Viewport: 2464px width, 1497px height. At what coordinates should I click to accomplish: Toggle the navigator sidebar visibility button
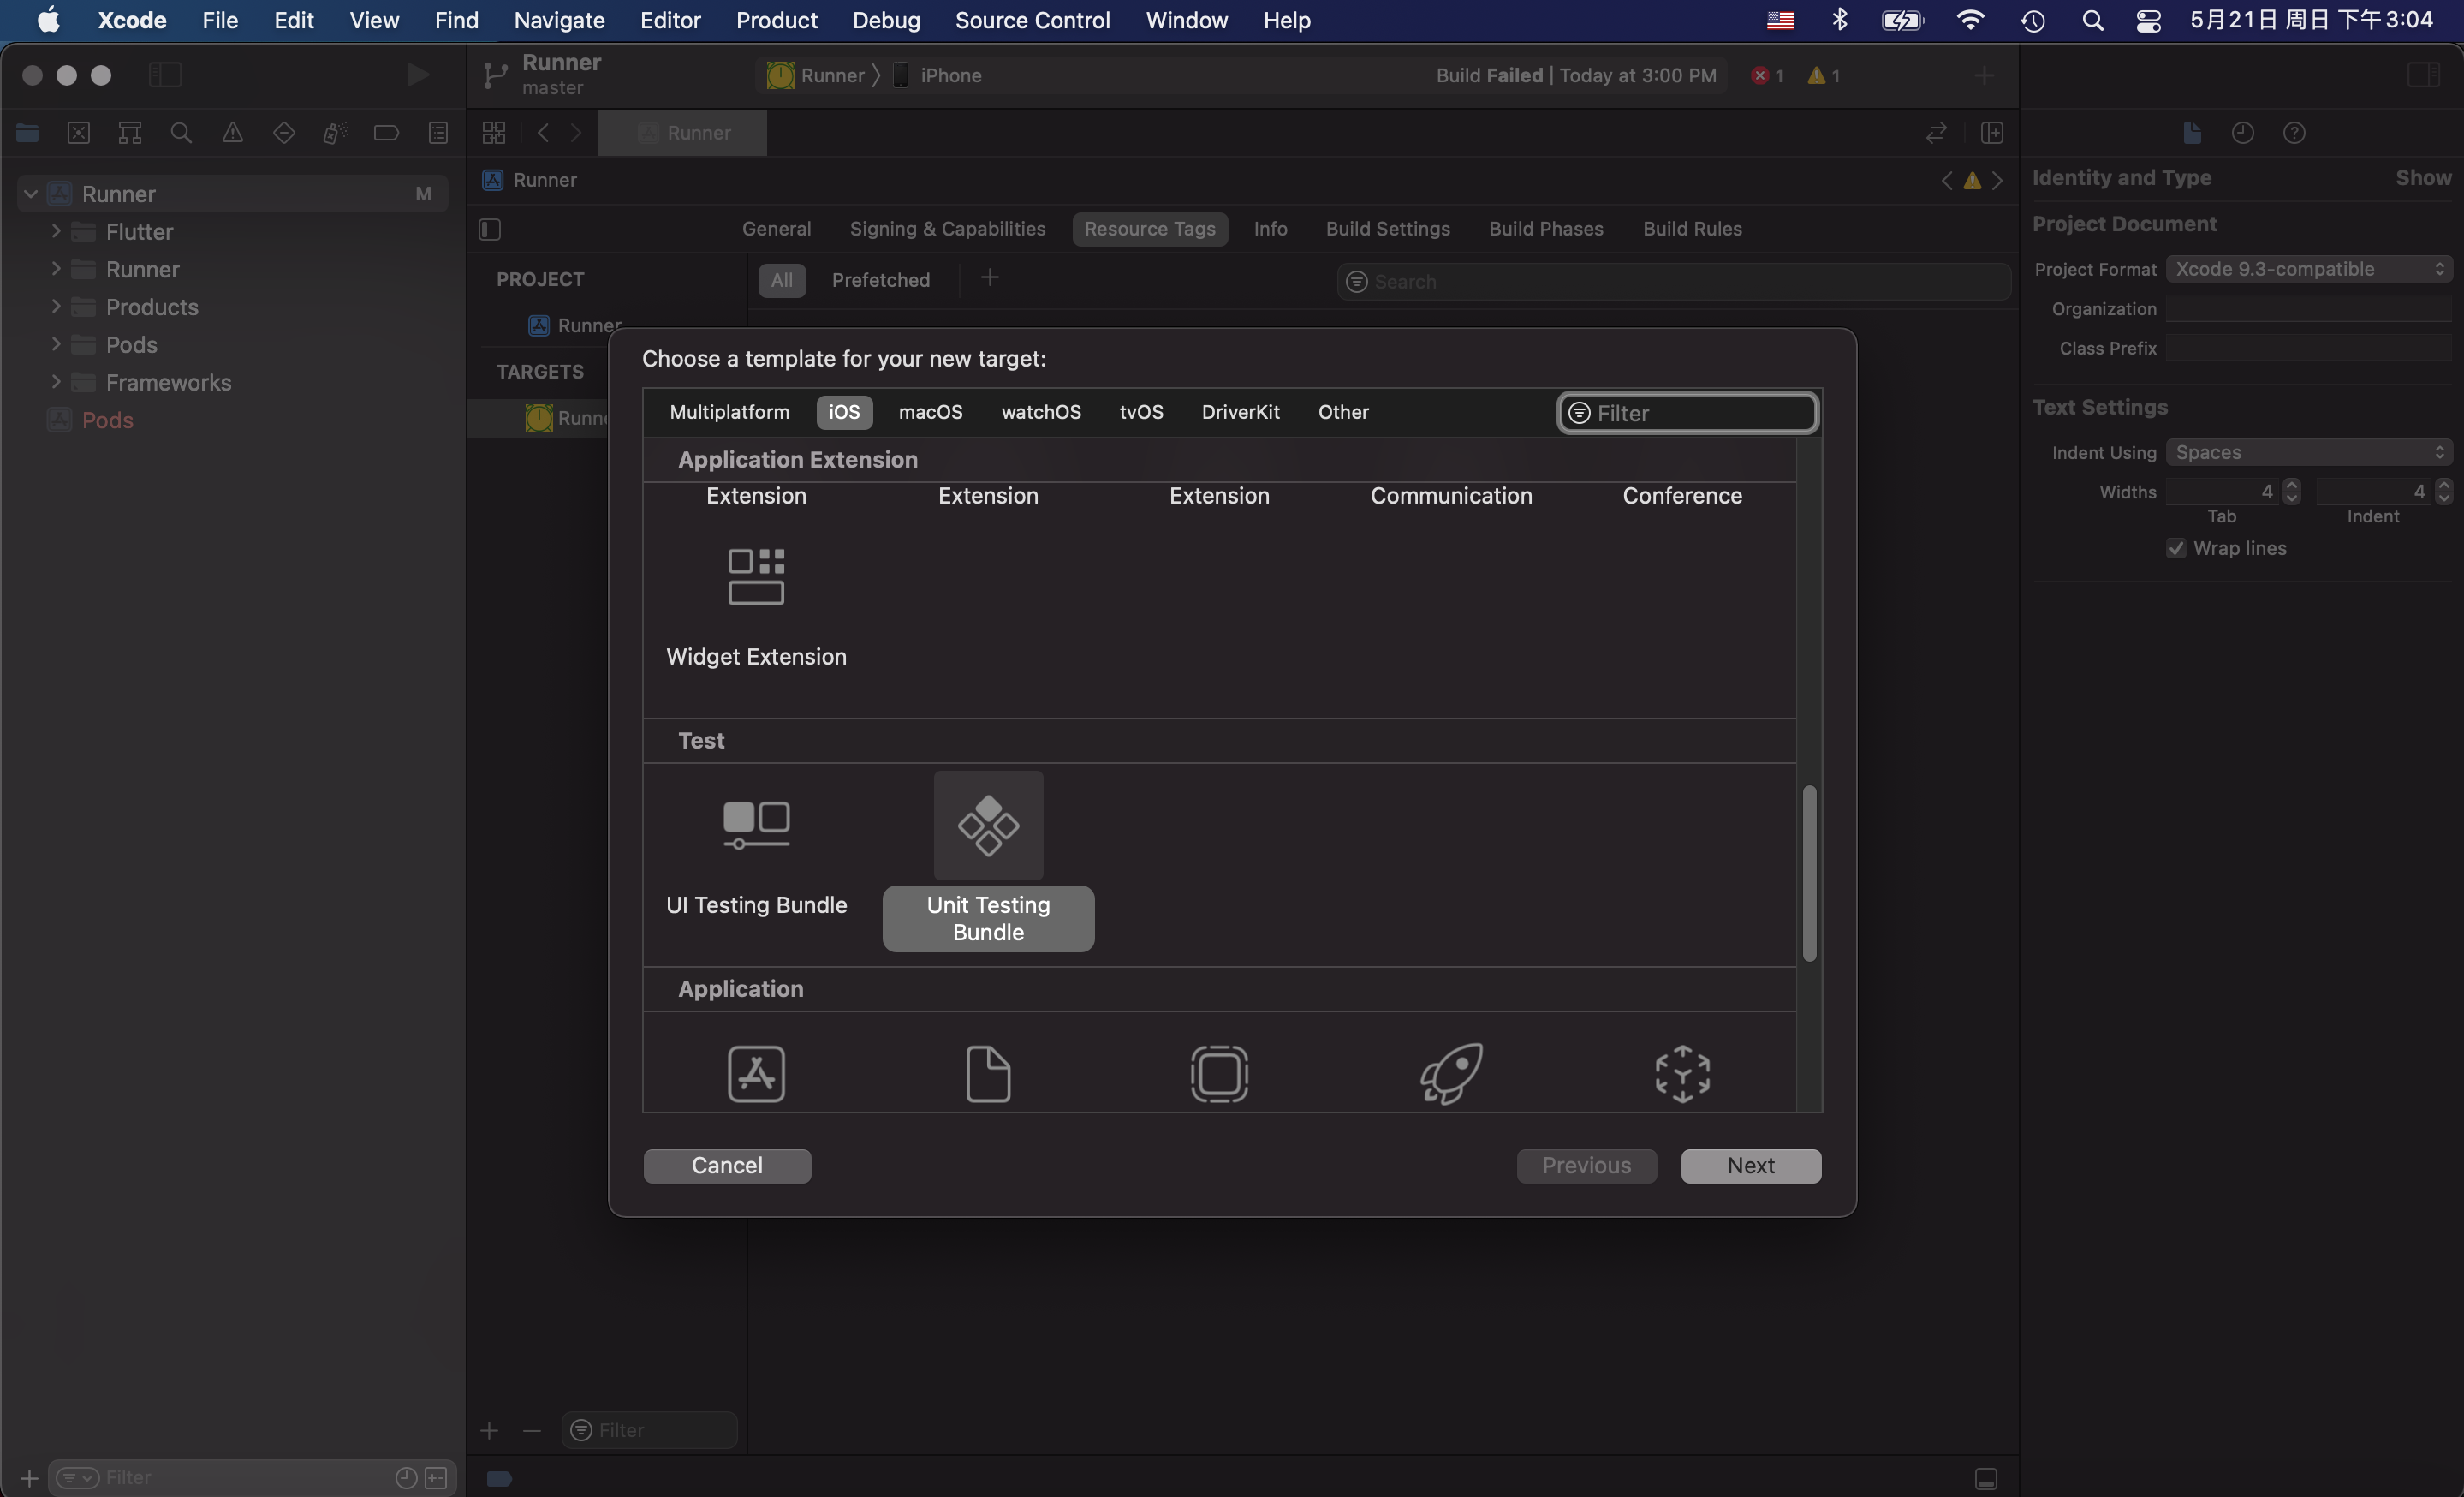coord(165,75)
